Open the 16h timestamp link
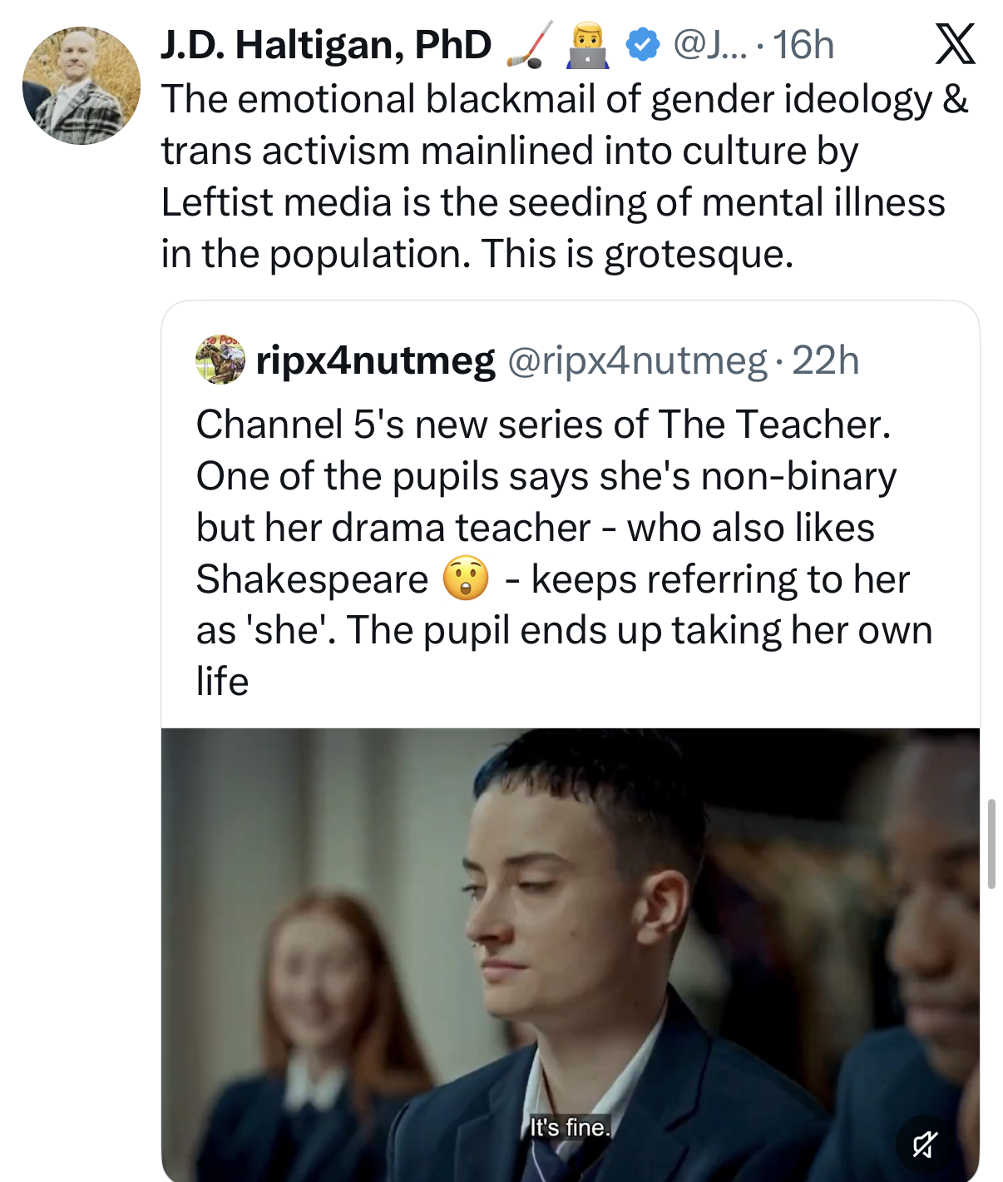 803,45
